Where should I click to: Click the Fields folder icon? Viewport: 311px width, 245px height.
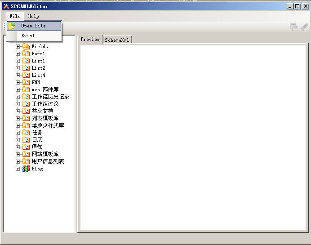click(26, 46)
